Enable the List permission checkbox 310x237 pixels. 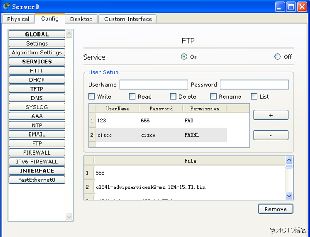(x=254, y=96)
